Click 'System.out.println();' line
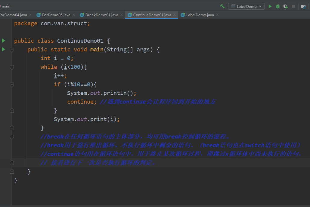The height and width of the screenshot is (207, 310). [x=102, y=93]
